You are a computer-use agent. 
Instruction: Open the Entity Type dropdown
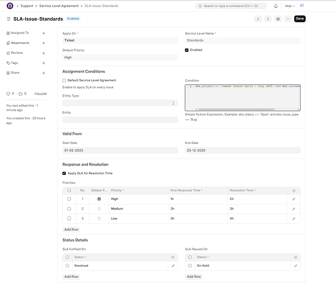120,103
